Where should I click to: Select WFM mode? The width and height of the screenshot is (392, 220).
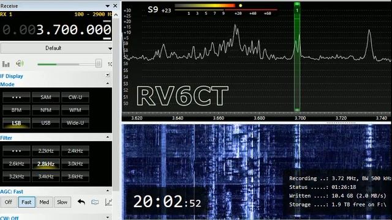75,110
